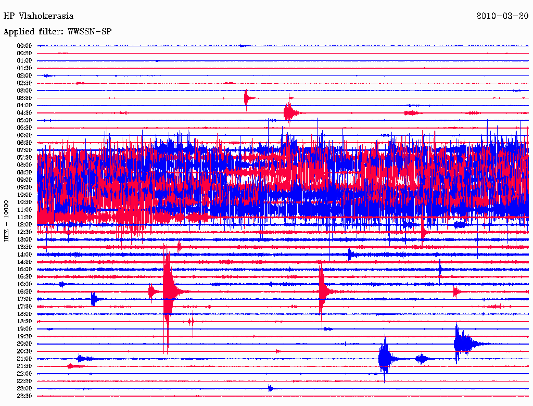
Task: Click the 09:30 time label
Action: tap(24, 187)
